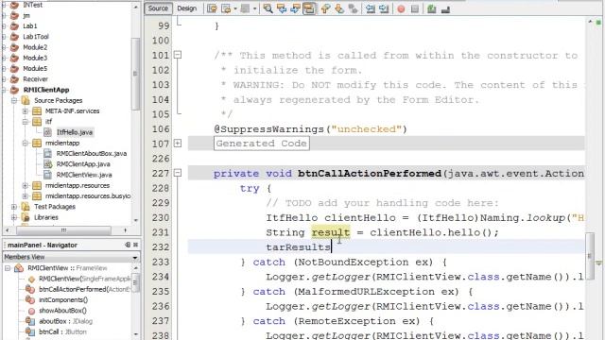Viewport: 605px width, 340px height.
Task: Click the highlighted result variable
Action: pyautogui.click(x=331, y=232)
